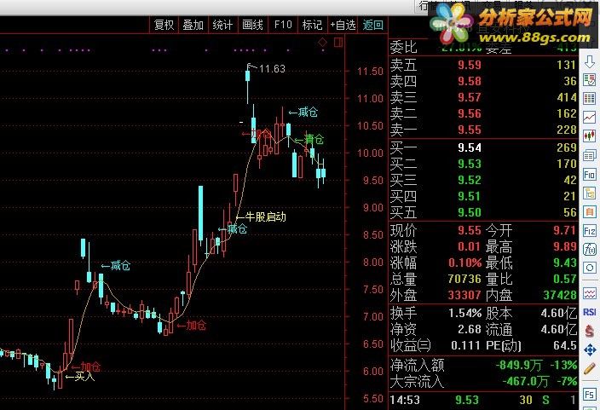Image resolution: width=600 pixels, height=410 pixels.
Task: Click the 11.50 price axis label
Action: pos(370,72)
